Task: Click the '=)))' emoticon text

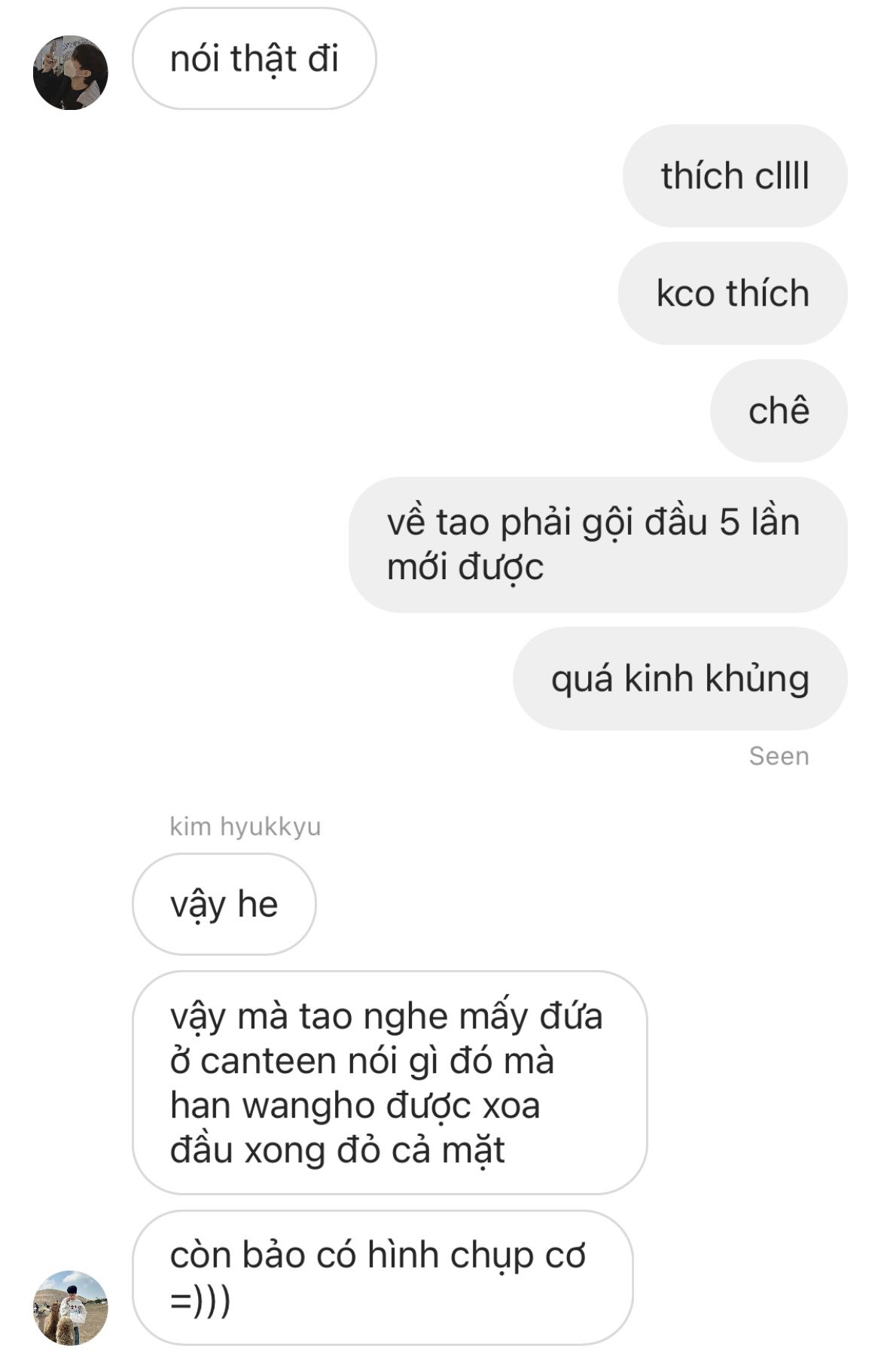Action: click(x=200, y=1301)
